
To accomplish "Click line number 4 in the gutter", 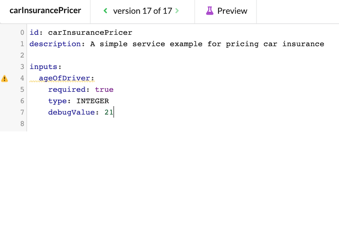I will (x=22, y=78).
